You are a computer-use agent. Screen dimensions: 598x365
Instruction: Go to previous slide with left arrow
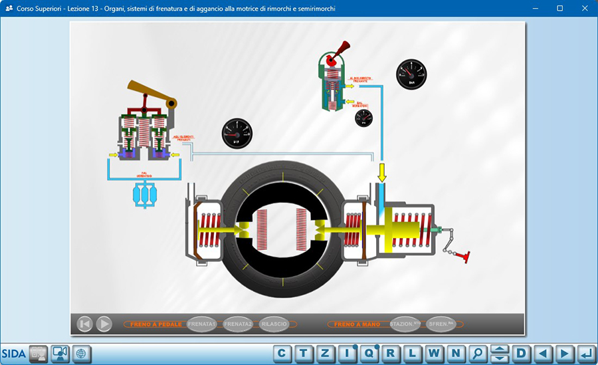point(543,353)
